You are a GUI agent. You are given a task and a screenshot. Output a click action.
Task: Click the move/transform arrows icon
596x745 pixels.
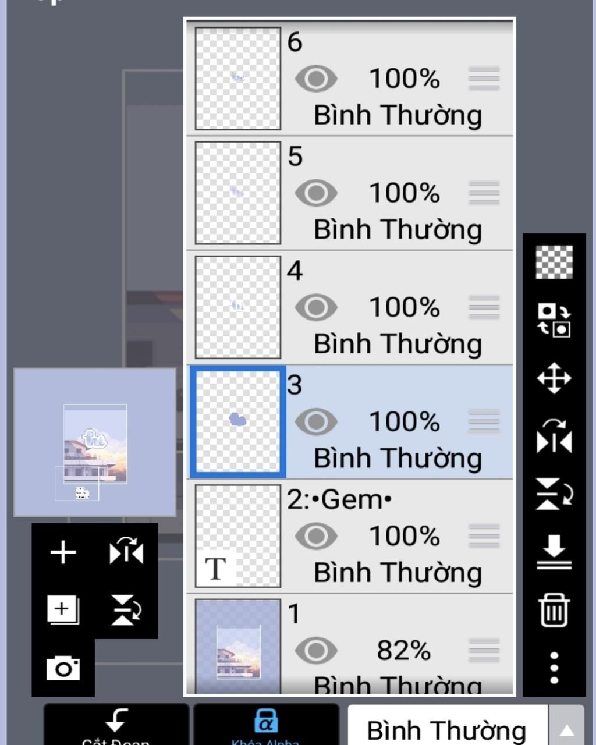(554, 378)
